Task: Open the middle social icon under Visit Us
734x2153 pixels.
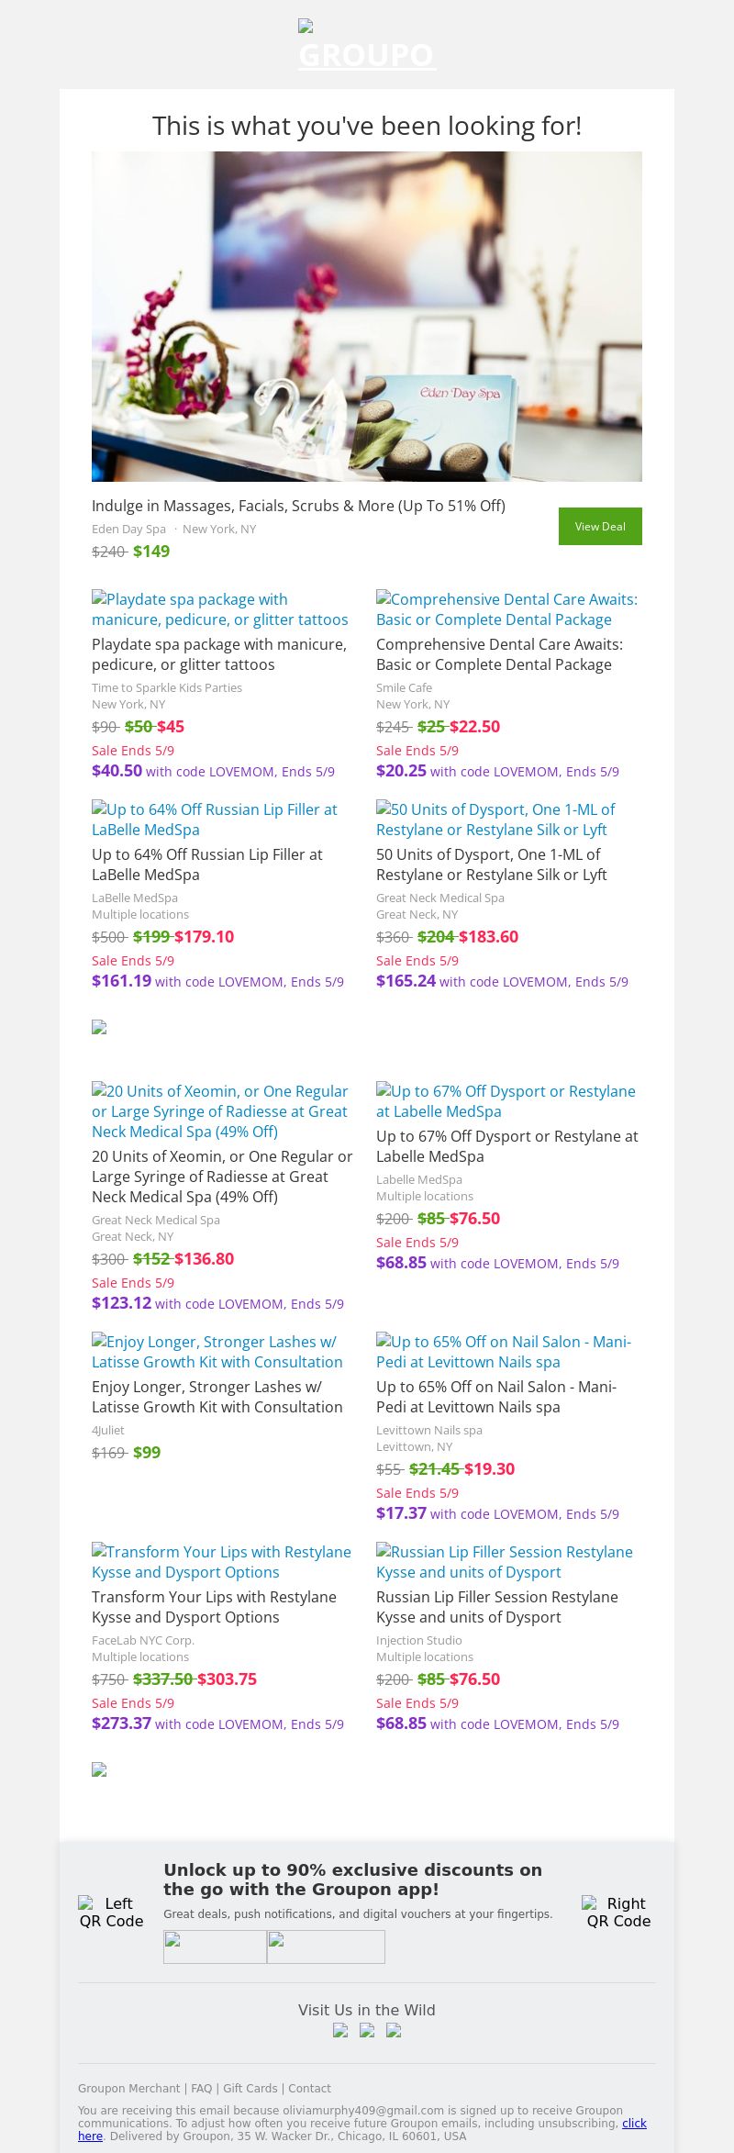Action: [367, 2030]
